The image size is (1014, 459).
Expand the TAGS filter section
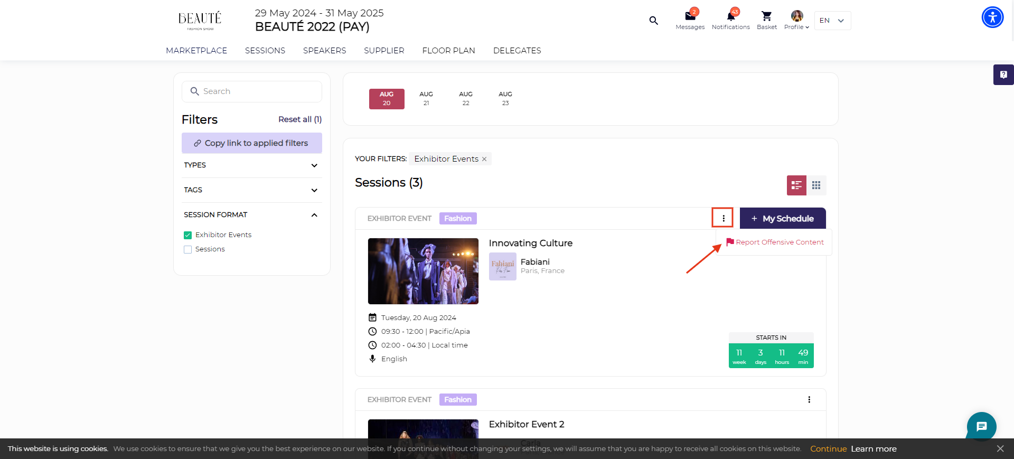pyautogui.click(x=252, y=190)
